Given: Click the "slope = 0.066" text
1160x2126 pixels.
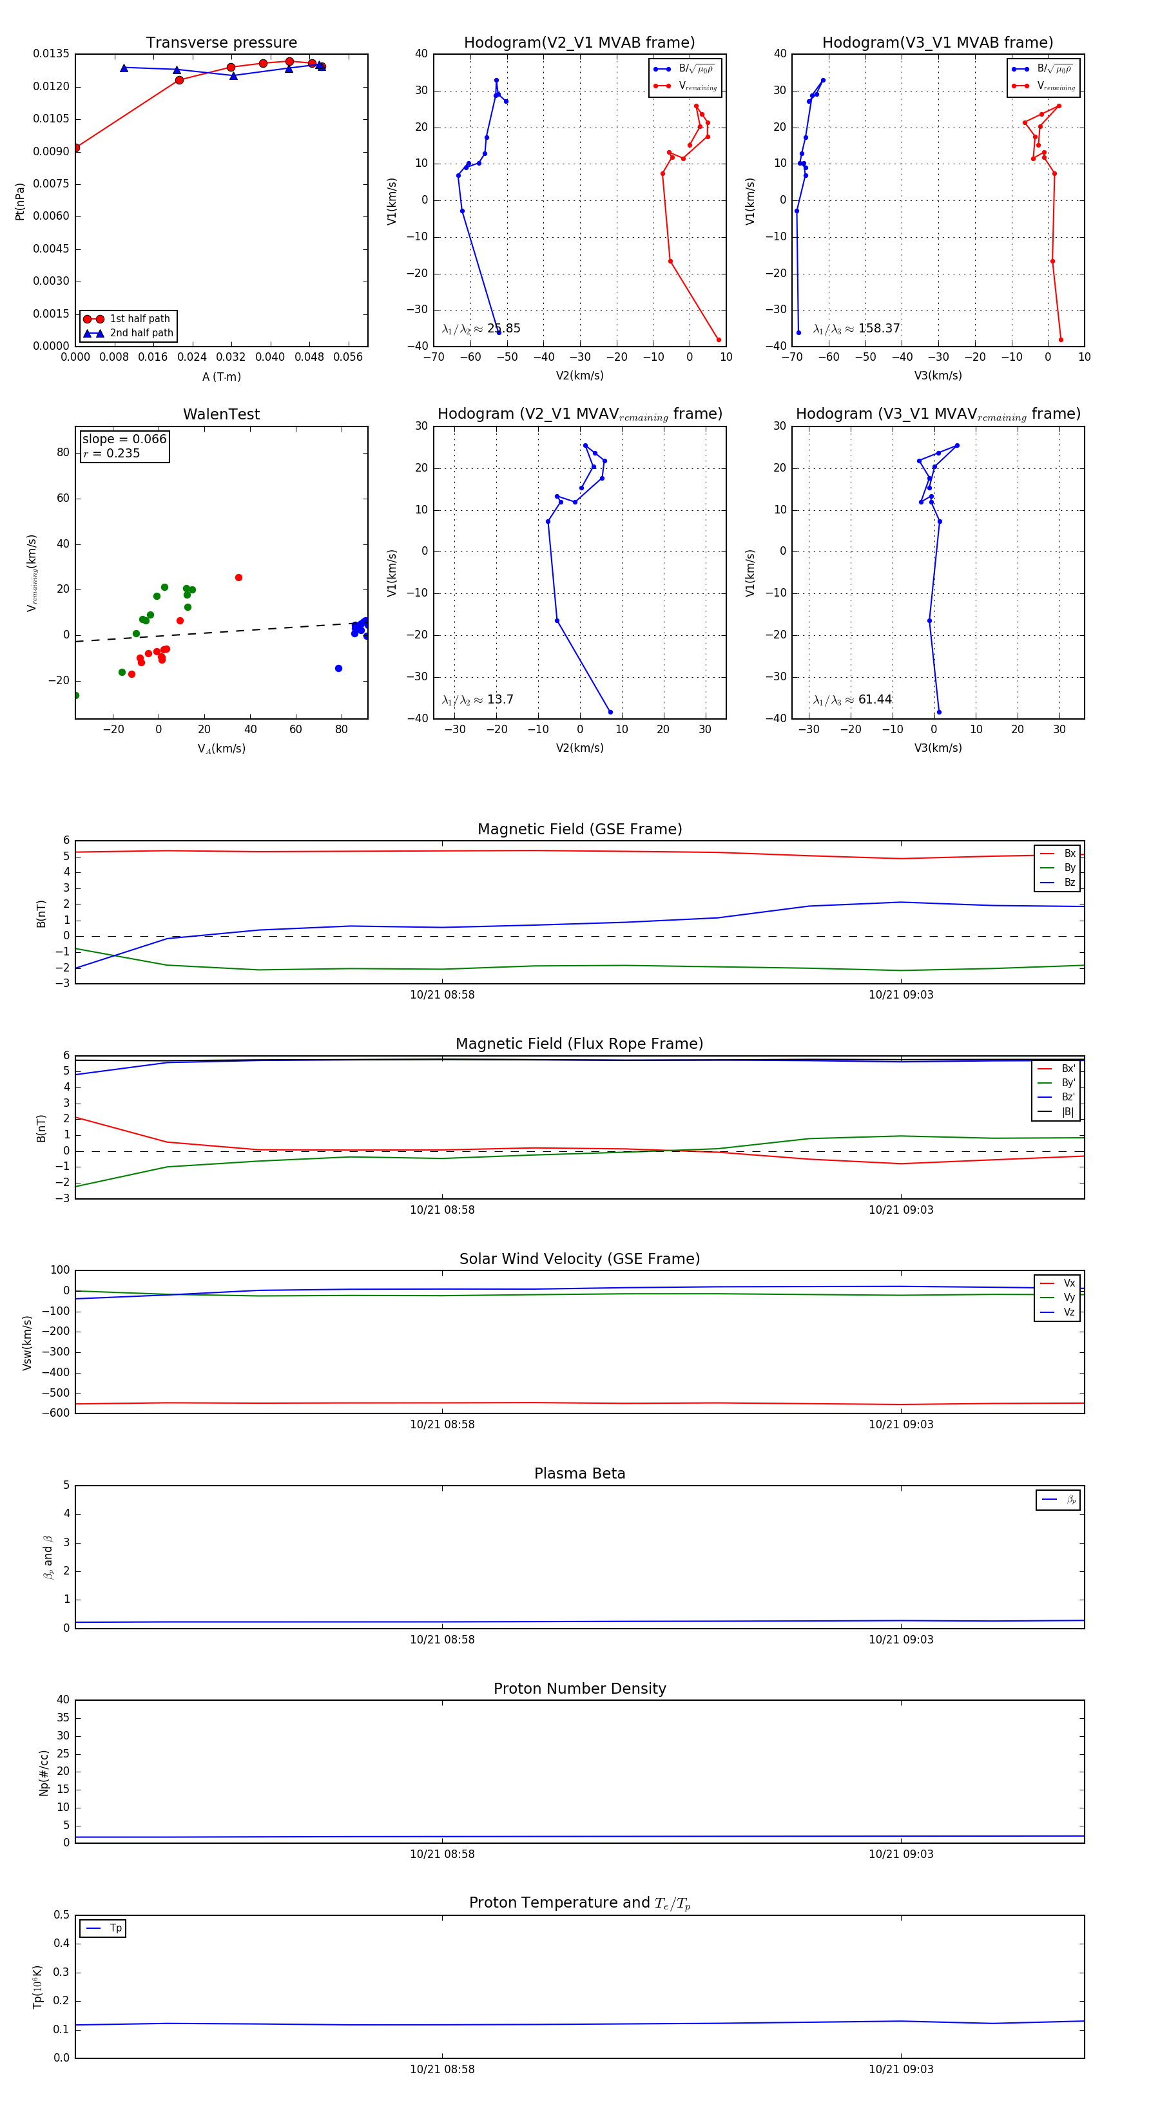Looking at the screenshot, I should tap(124, 439).
